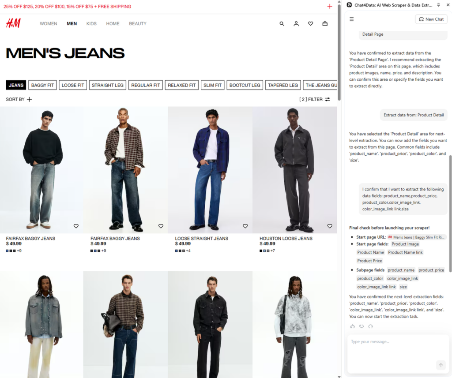
Task: Start a New Chat
Action: point(431,19)
